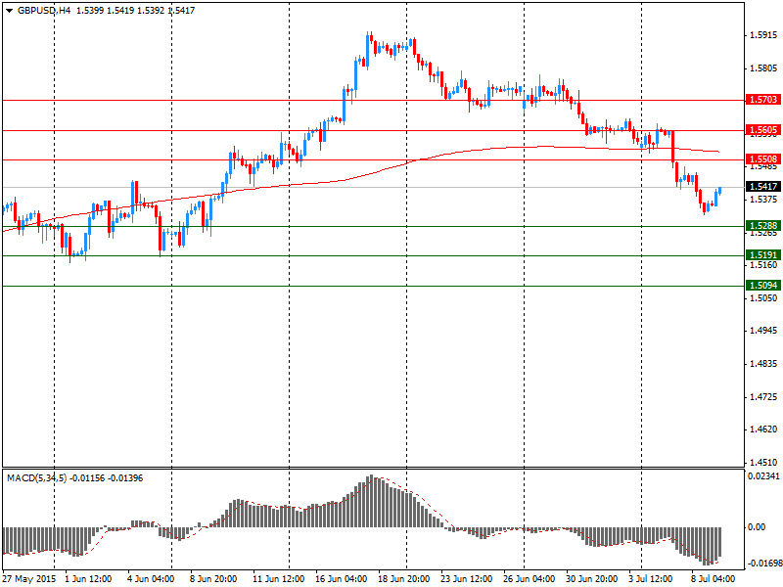Click the 1.5375 price axis value

point(764,200)
